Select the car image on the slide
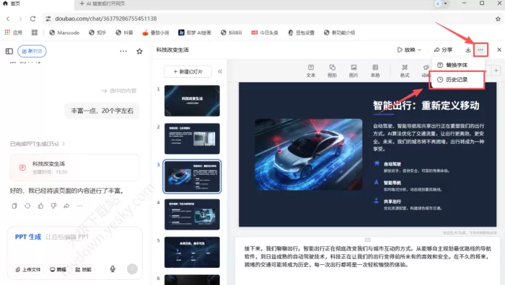This screenshot has width=505, height=285. 308,154
